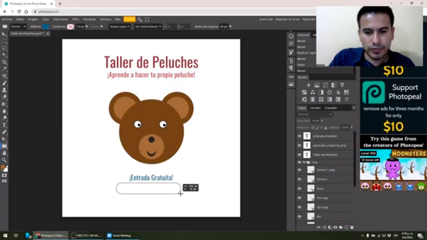
Task: Select the Taller de Peluches.psd document tab
Action: tap(27, 33)
